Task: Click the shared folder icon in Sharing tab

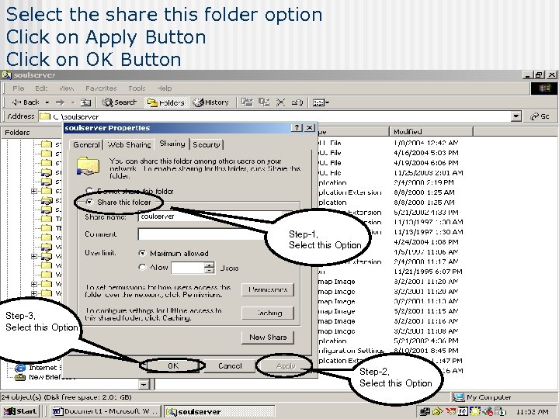Action: pyautogui.click(x=88, y=166)
